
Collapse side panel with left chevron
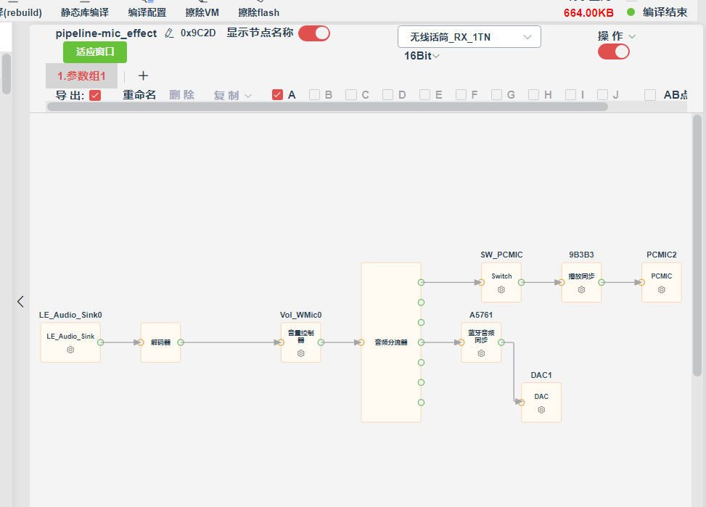tap(20, 301)
